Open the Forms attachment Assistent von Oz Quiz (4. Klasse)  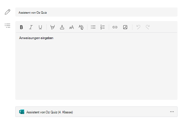[x=96, y=112]
